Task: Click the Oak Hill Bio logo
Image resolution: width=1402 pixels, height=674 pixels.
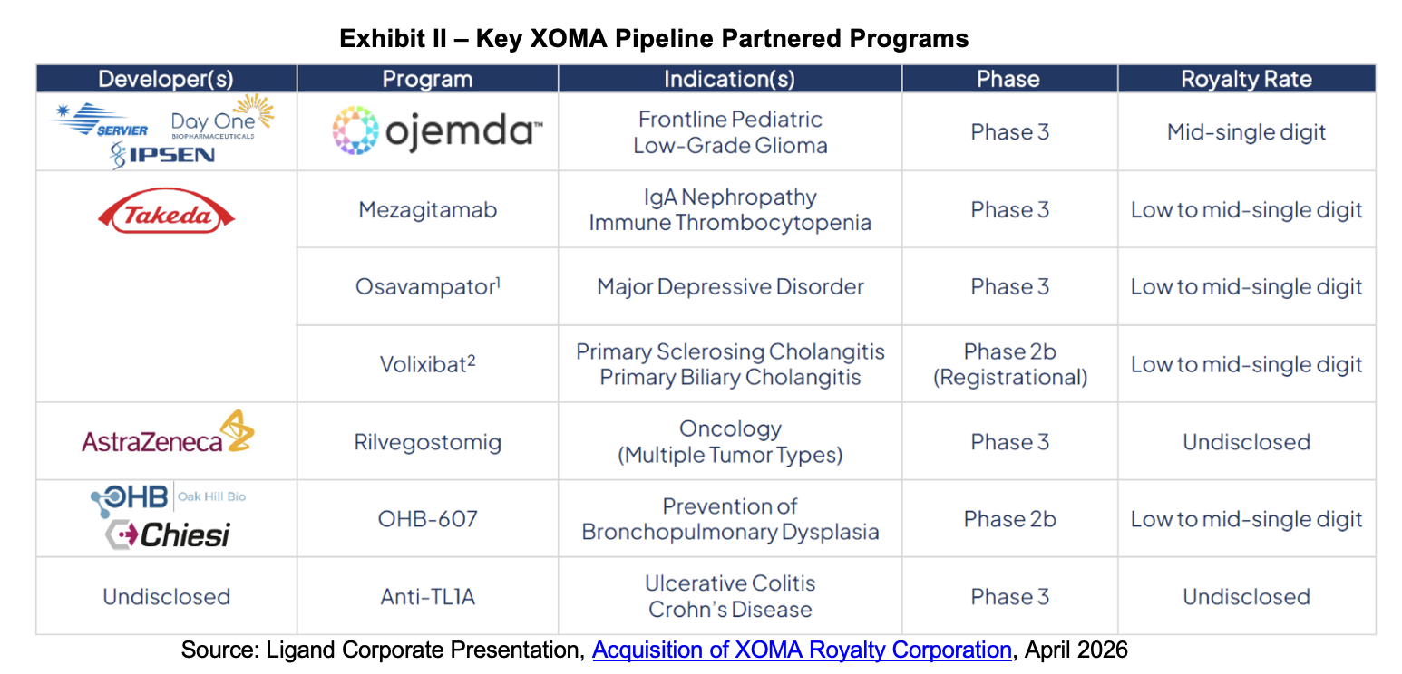Action: click(x=168, y=497)
